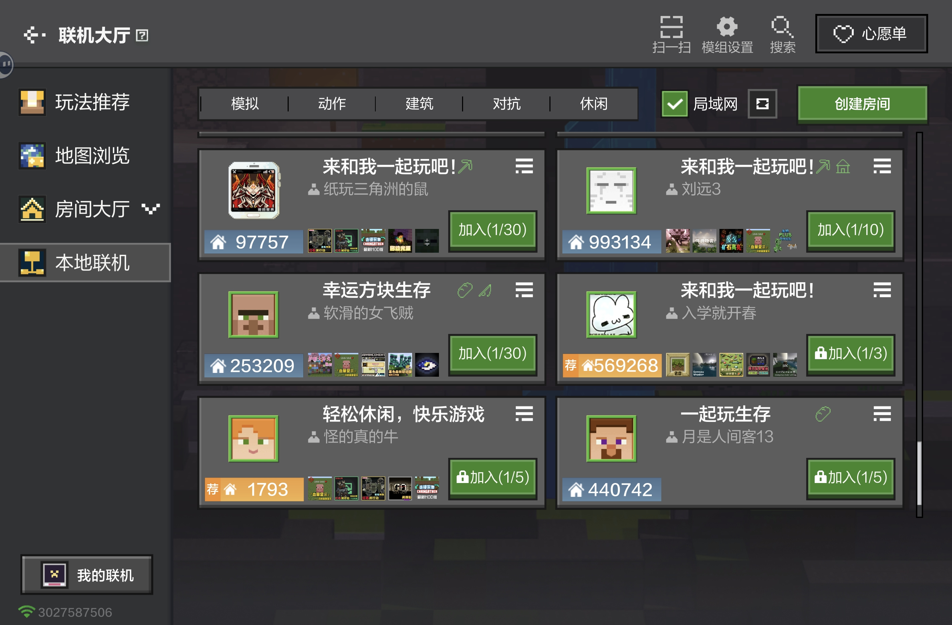952x625 pixels.
Task: Click avatar of 刘远3
Action: point(611,191)
